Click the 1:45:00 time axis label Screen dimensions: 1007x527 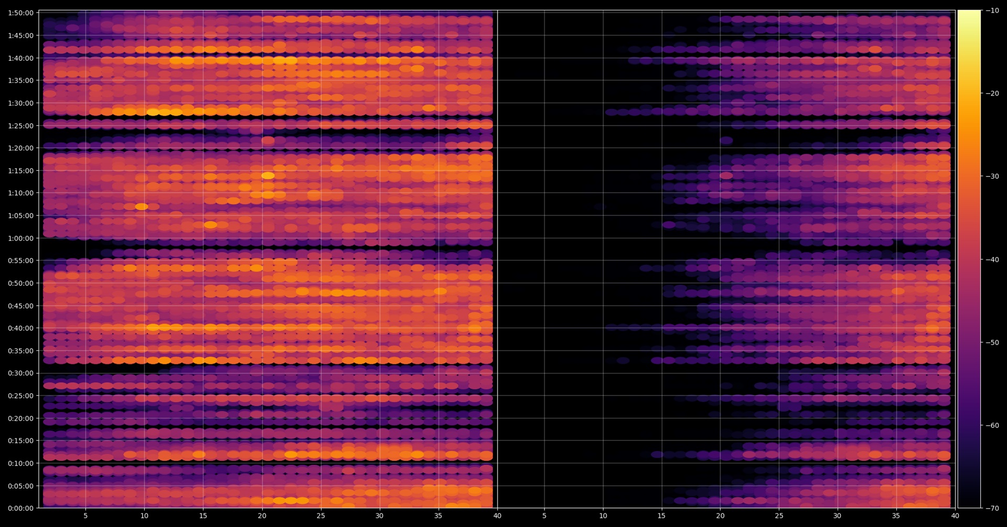[20, 36]
